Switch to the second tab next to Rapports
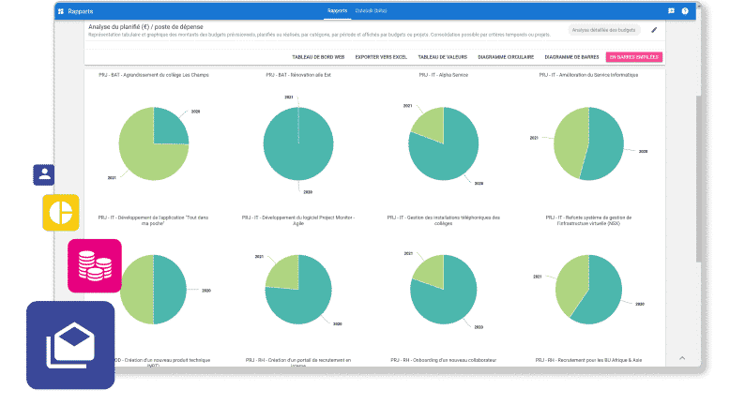The width and height of the screenshot is (745, 420). 371,11
